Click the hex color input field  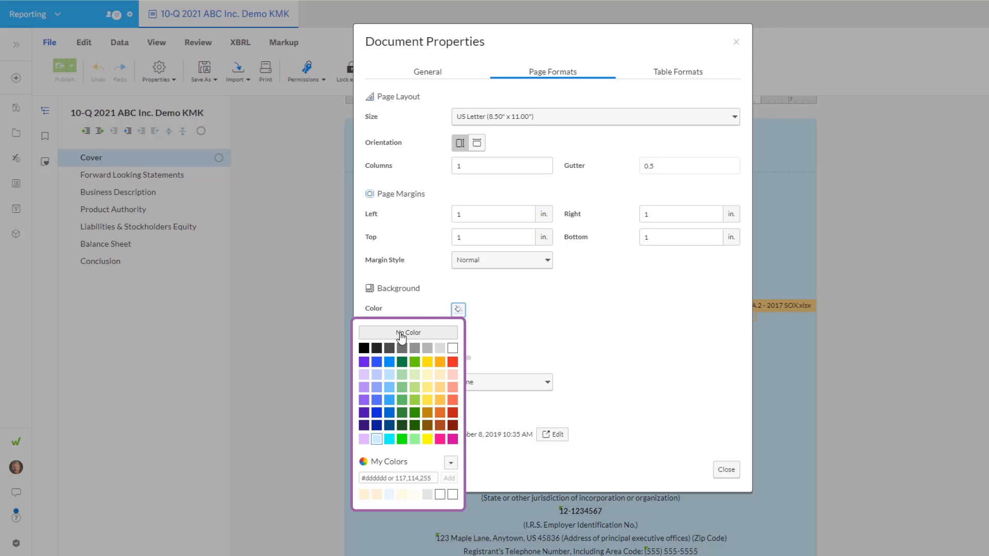(x=398, y=478)
